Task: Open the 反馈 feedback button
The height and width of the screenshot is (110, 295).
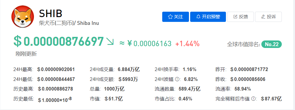Action: pos(240,17)
